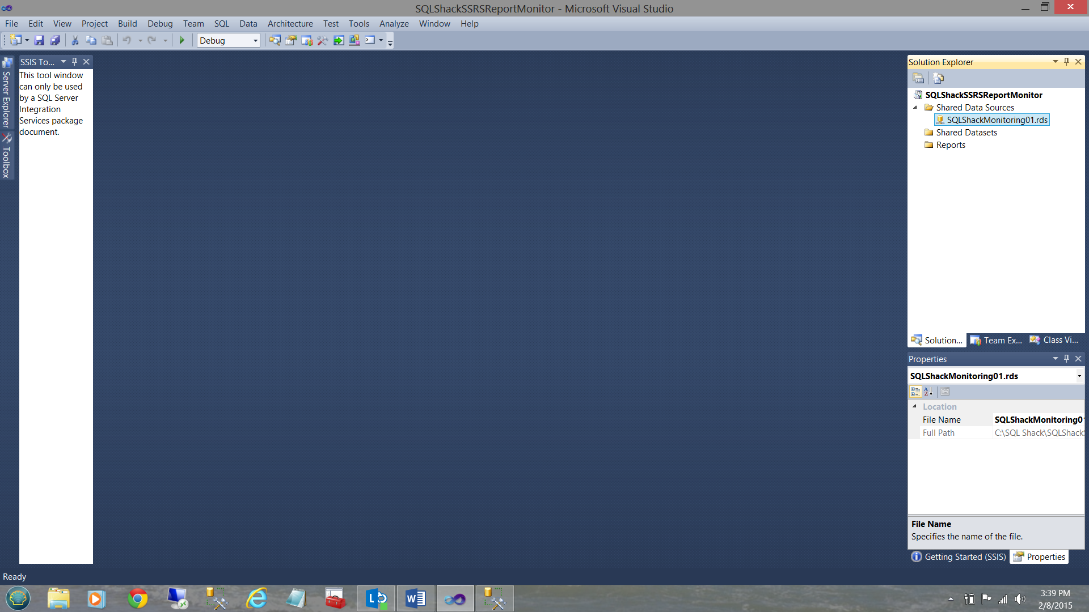Click the Save floppy disk icon

pos(39,40)
